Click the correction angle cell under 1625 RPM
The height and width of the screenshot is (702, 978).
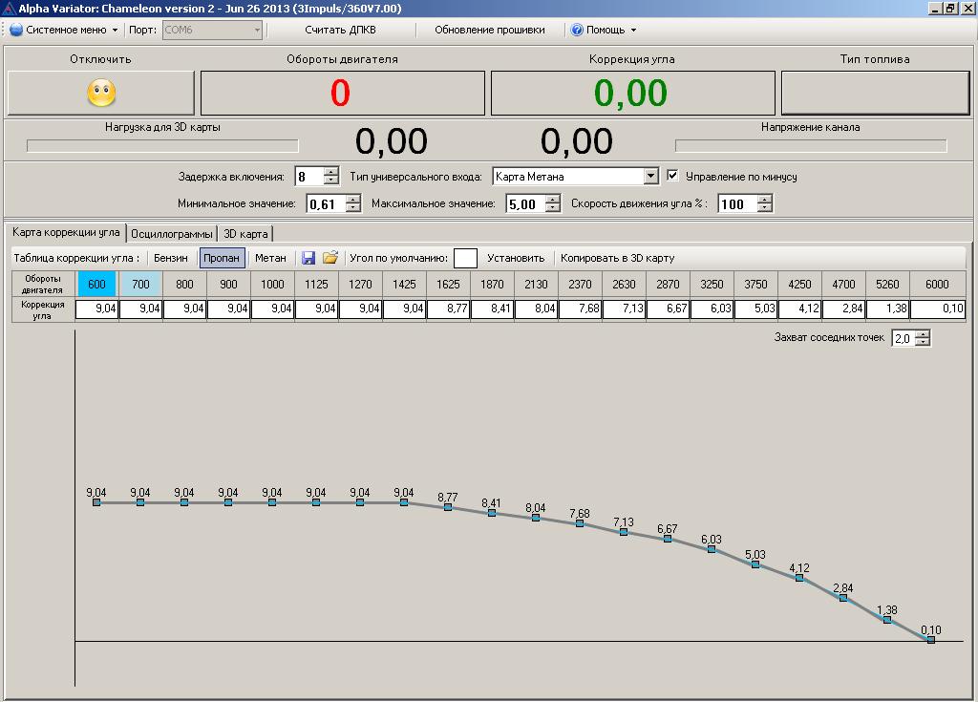448,309
